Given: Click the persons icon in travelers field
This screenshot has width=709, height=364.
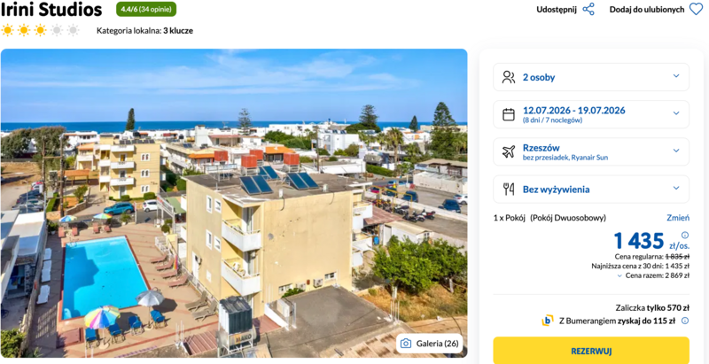Looking at the screenshot, I should point(509,77).
